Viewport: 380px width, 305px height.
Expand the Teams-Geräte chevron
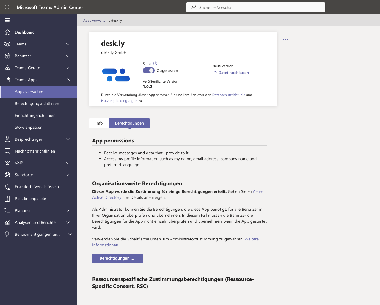68,68
